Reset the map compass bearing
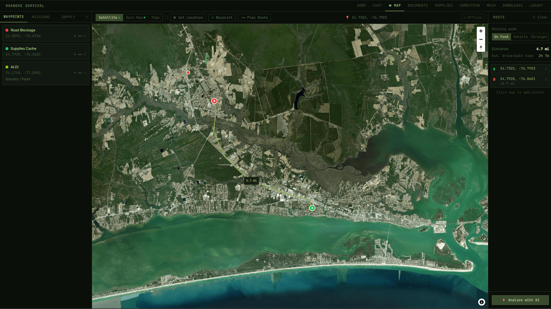This screenshot has width=551, height=309. [481, 48]
